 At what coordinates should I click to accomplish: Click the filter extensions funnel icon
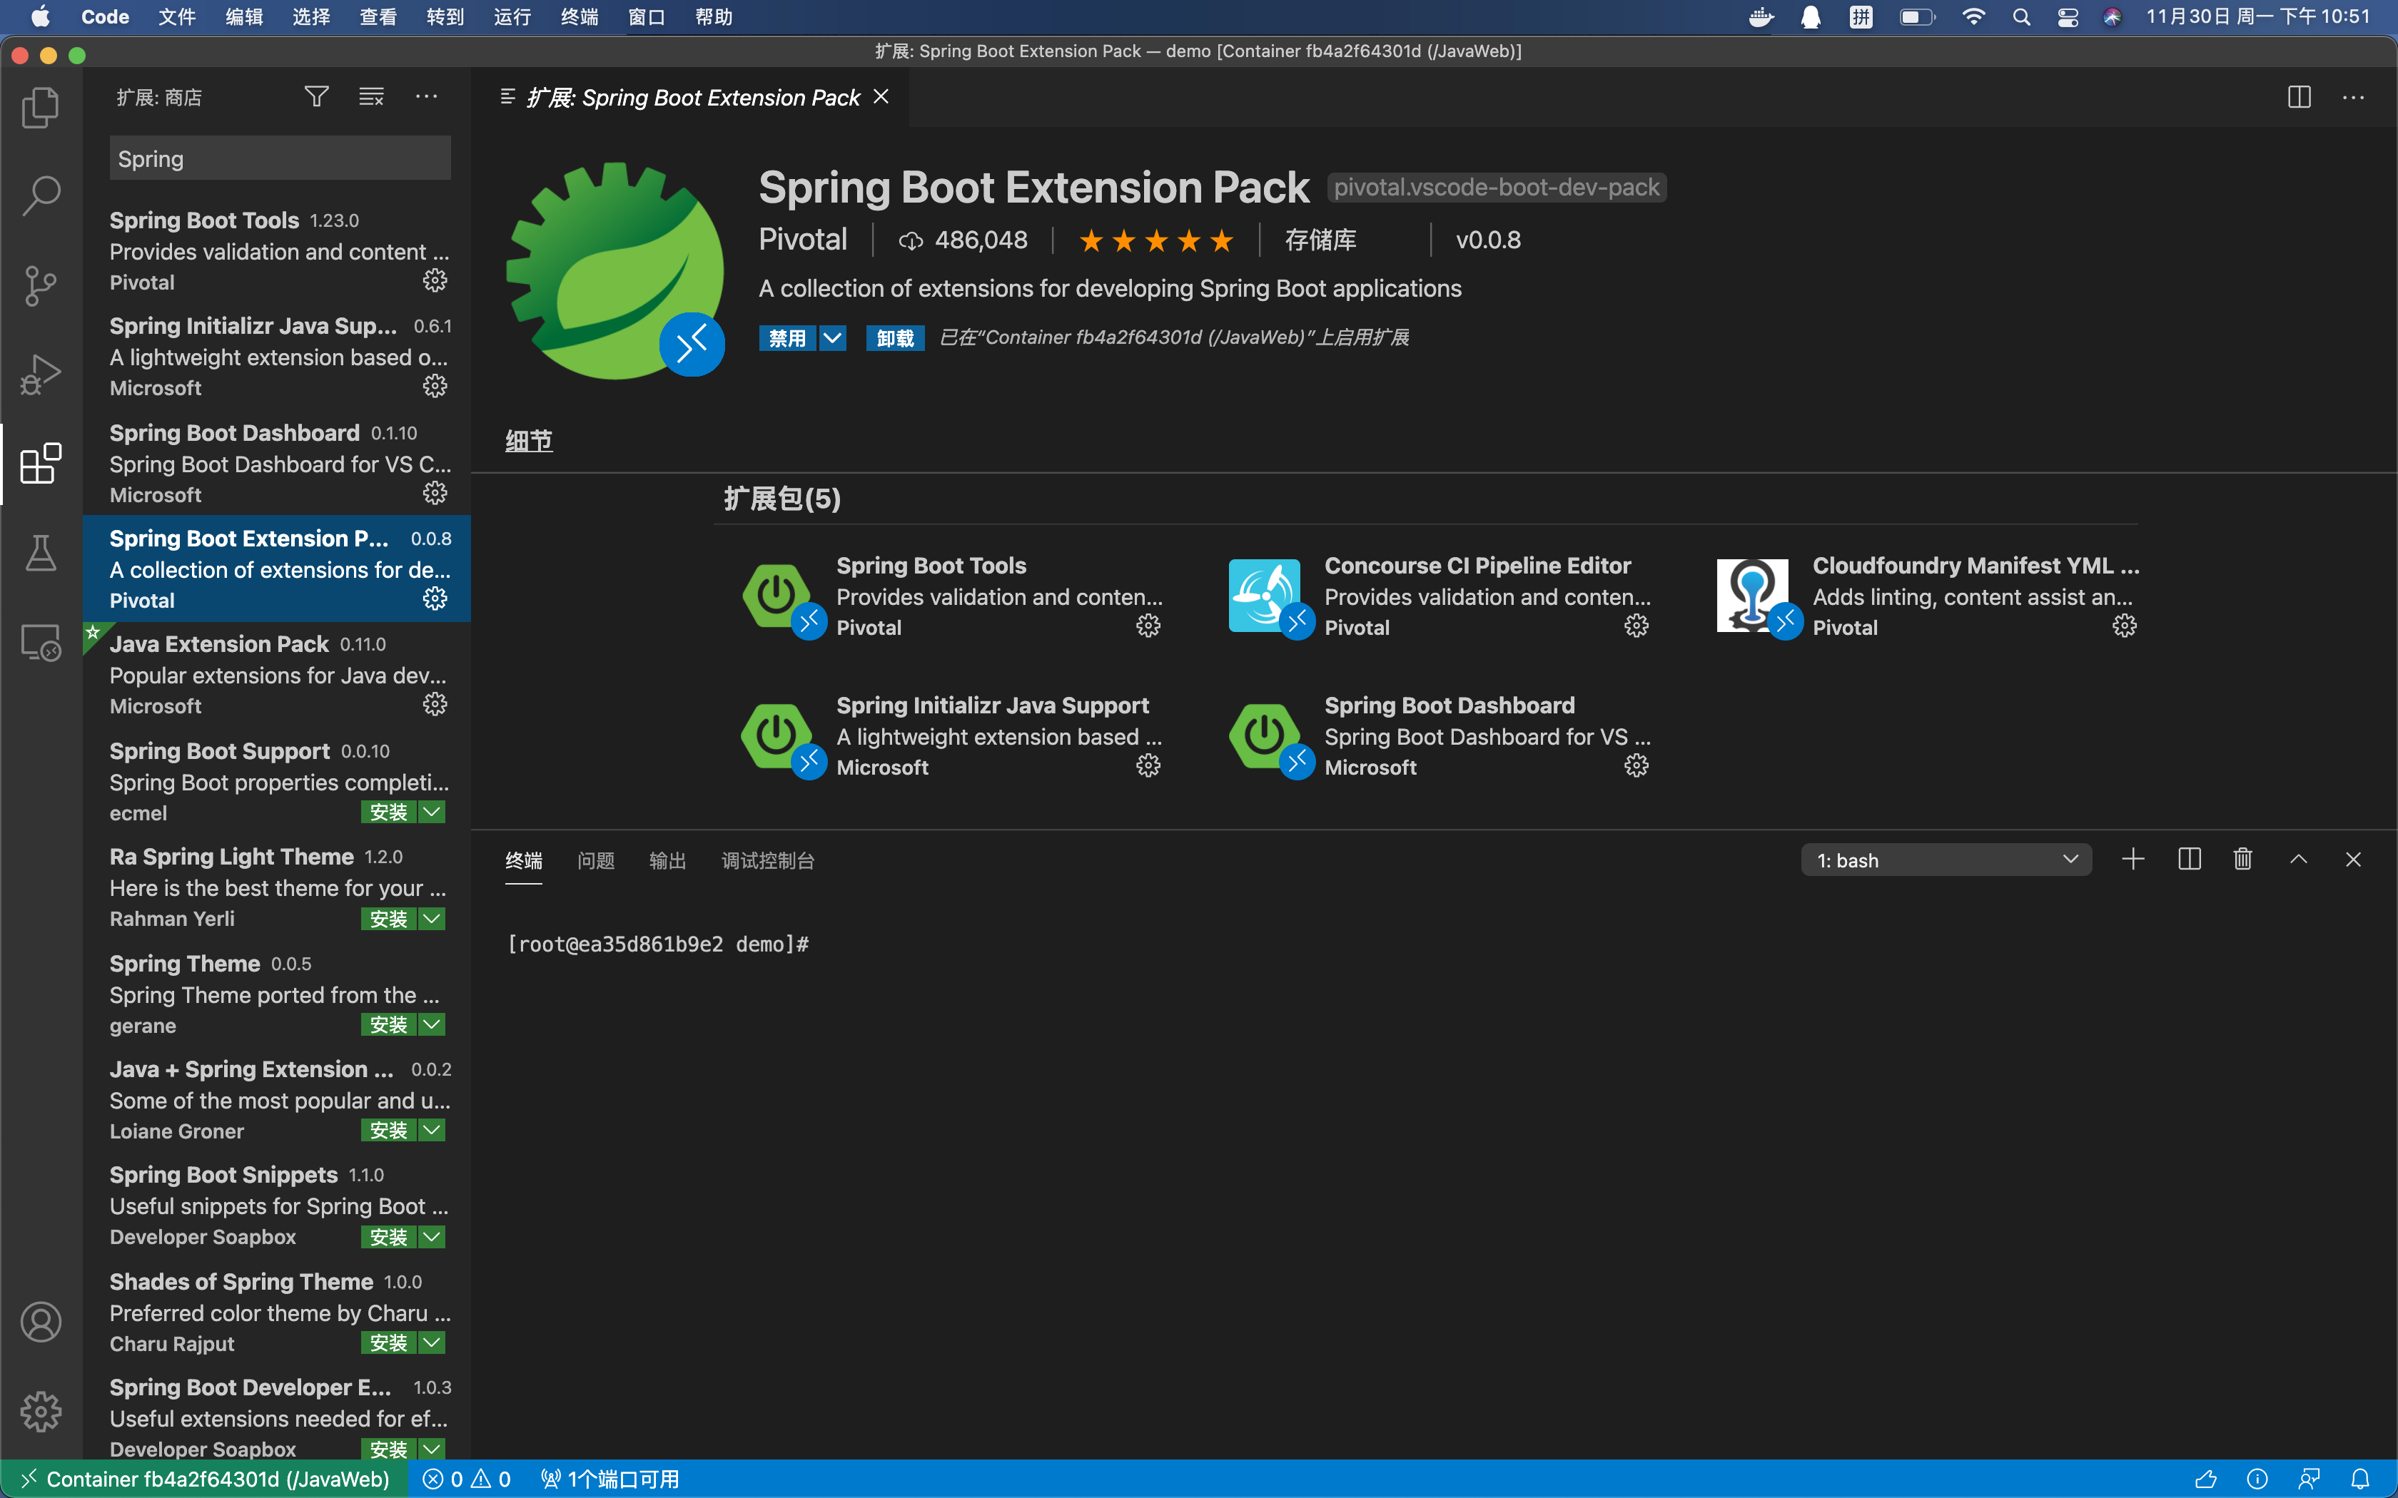click(x=316, y=96)
